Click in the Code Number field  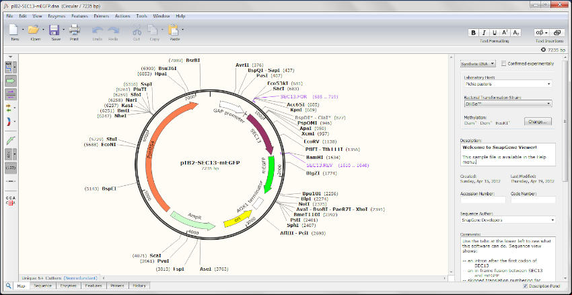point(533,200)
